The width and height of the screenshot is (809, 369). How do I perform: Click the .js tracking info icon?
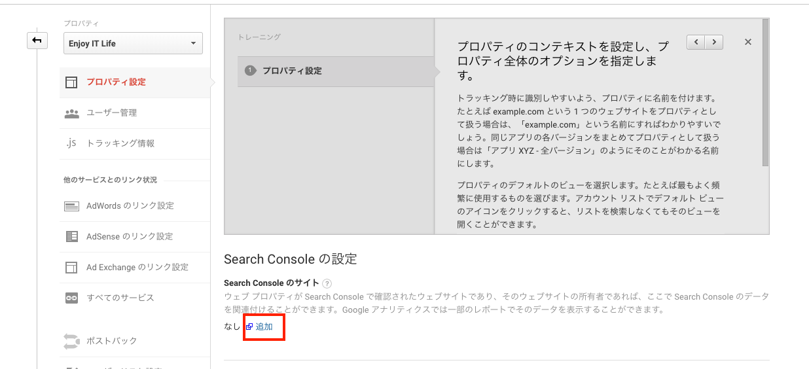tap(71, 143)
